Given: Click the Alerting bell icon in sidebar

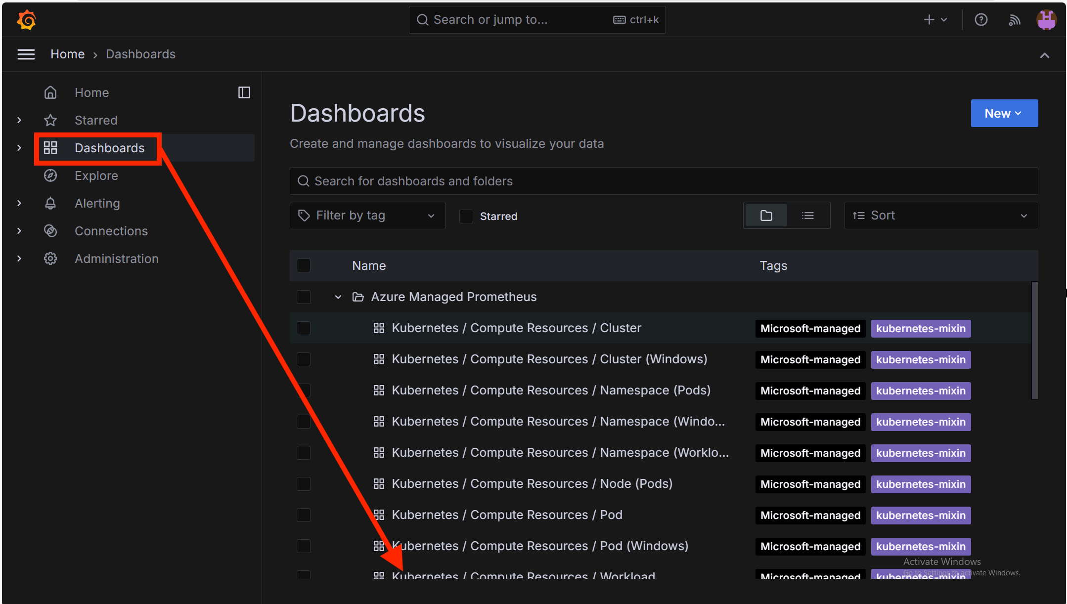Looking at the screenshot, I should (x=50, y=203).
